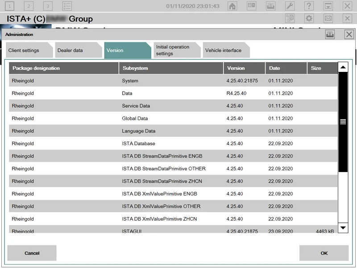Open the wrench tools icon

pyautogui.click(x=290, y=6)
